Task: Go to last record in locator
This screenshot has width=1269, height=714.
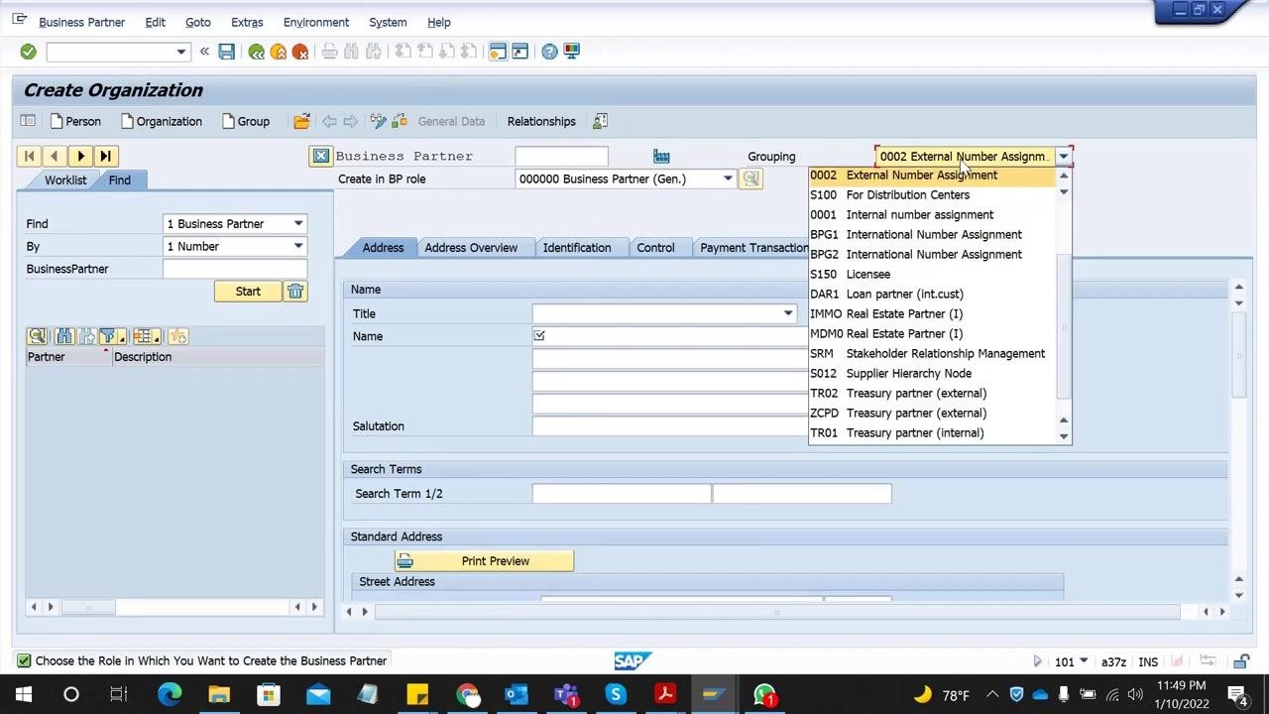Action: (x=106, y=156)
